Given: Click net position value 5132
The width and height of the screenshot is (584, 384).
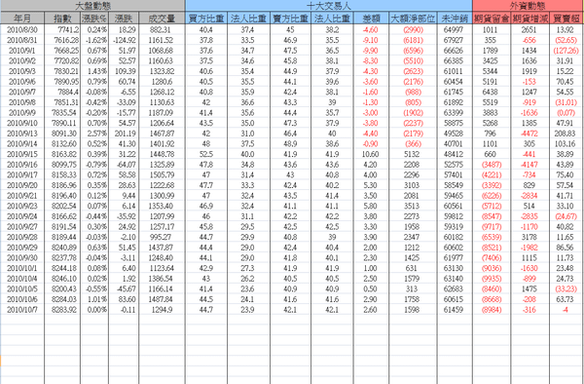Looking at the screenshot, I should point(412,154).
